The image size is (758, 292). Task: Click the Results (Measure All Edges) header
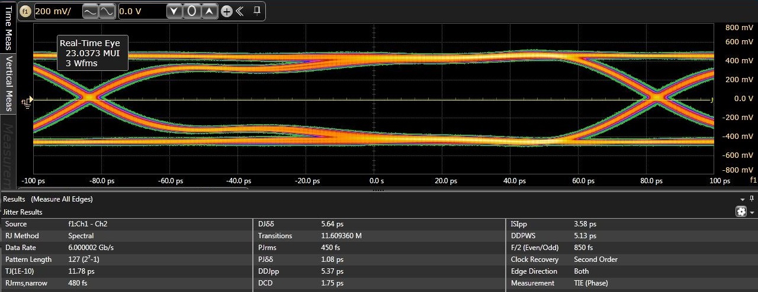point(48,199)
